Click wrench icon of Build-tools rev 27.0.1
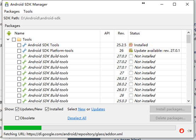 tap(24, 68)
